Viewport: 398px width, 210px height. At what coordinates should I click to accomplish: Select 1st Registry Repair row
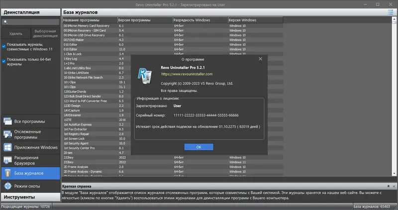(97, 134)
